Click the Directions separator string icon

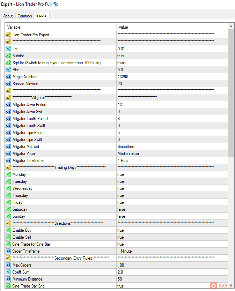tap(8, 223)
